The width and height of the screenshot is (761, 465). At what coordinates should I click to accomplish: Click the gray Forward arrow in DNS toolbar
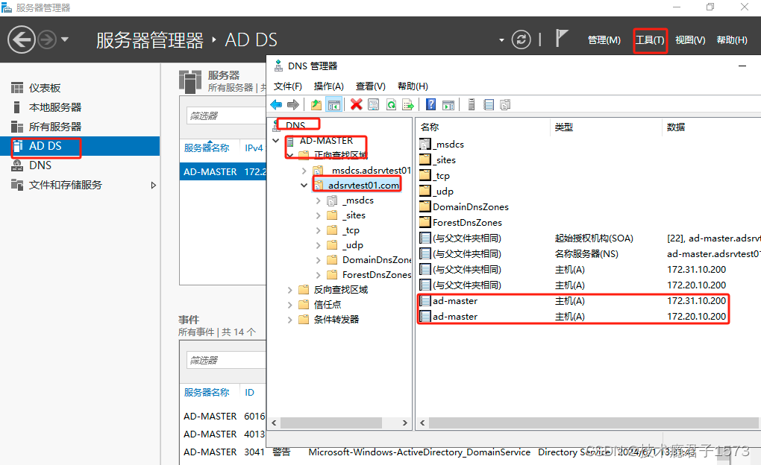coord(293,104)
